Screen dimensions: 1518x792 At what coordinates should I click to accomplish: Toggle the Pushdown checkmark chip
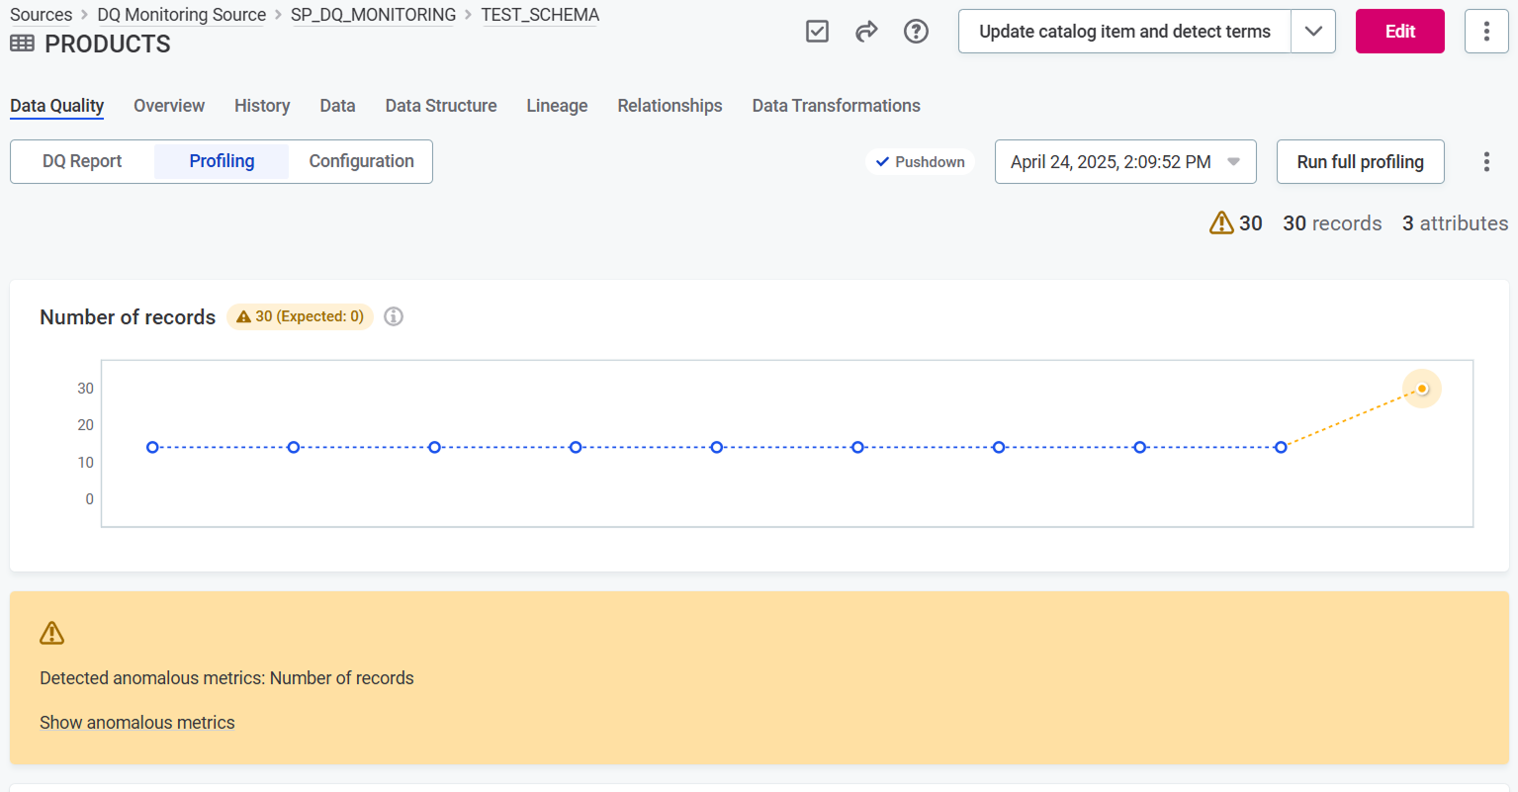(920, 162)
